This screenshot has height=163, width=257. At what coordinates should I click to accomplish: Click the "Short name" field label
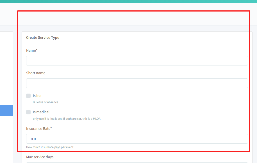(x=36, y=73)
